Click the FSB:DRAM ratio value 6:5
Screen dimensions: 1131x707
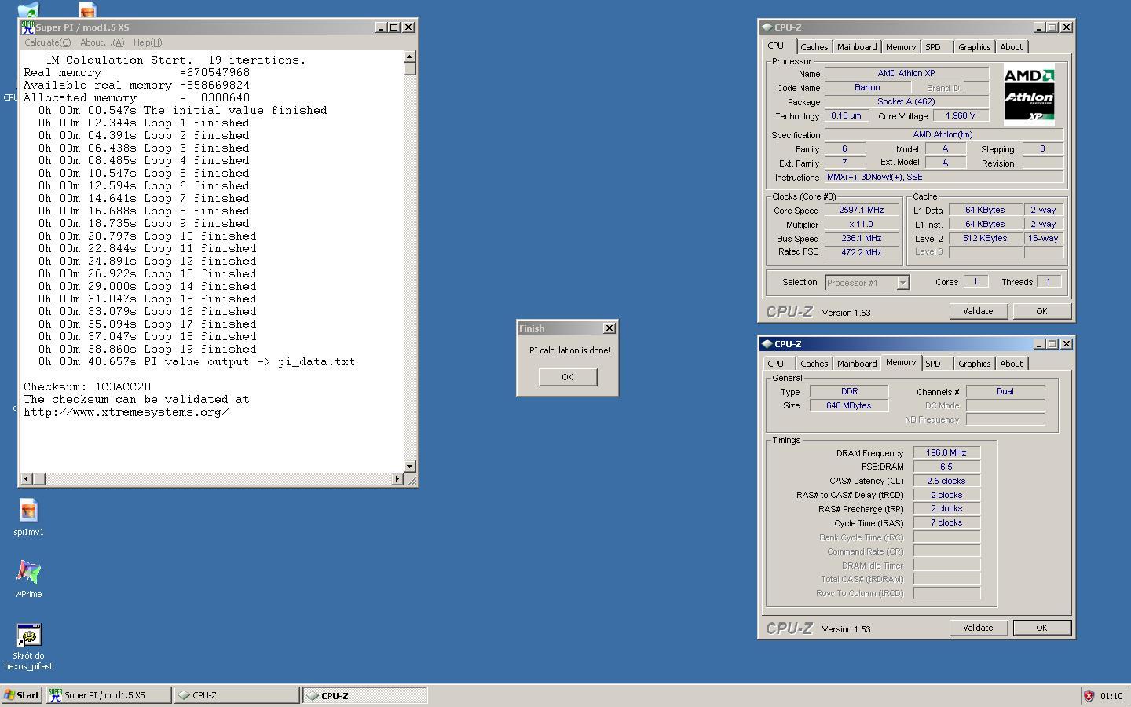click(946, 467)
